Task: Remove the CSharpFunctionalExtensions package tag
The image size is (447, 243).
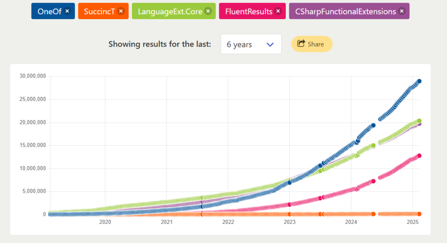Action: point(402,11)
